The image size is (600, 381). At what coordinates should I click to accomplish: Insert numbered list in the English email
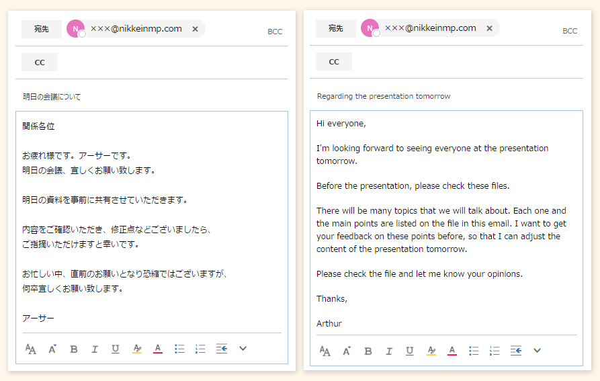495,351
